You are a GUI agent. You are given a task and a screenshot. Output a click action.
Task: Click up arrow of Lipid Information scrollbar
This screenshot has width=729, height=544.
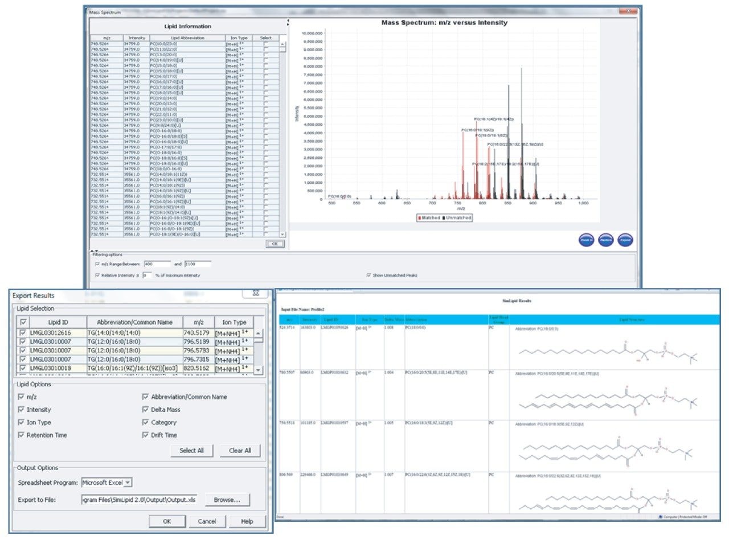pyautogui.click(x=283, y=44)
